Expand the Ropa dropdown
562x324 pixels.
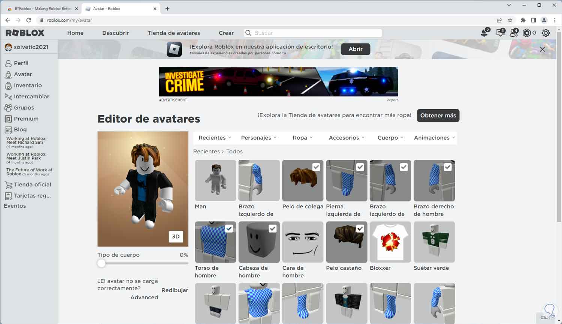click(303, 138)
